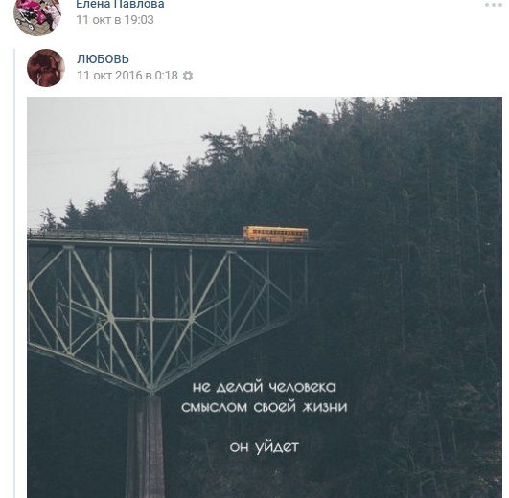Open original post date 11 окт 2016 в 0:18

(127, 76)
